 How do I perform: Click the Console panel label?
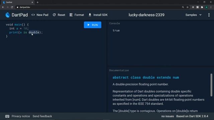click(x=114, y=23)
